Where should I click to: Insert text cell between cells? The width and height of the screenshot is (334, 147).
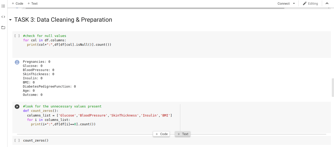pyautogui.click(x=183, y=134)
